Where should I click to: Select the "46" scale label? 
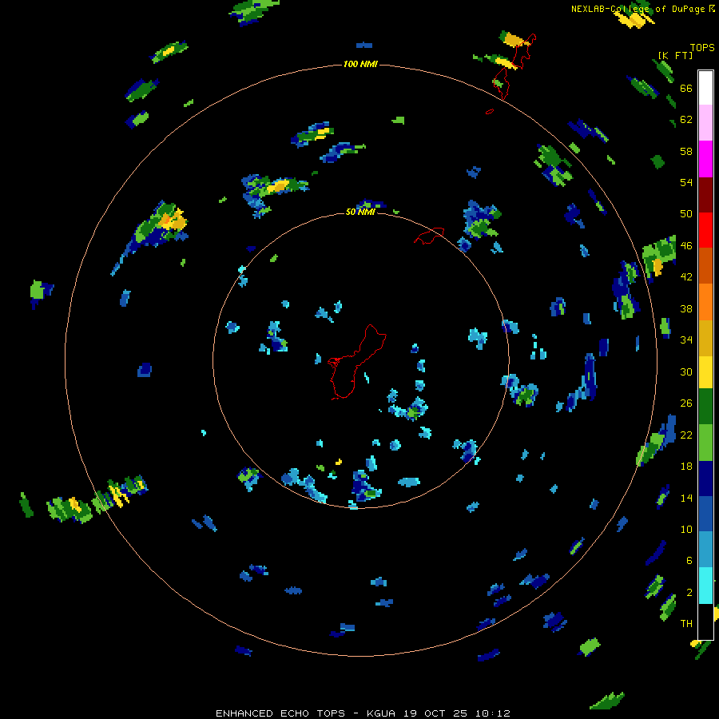686,246
